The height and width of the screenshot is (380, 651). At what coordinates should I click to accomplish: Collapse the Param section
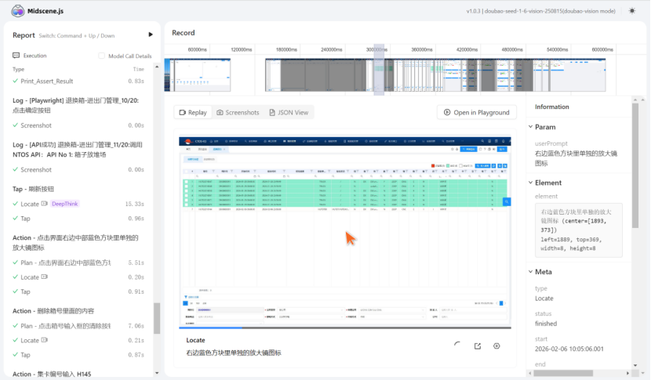tap(530, 127)
